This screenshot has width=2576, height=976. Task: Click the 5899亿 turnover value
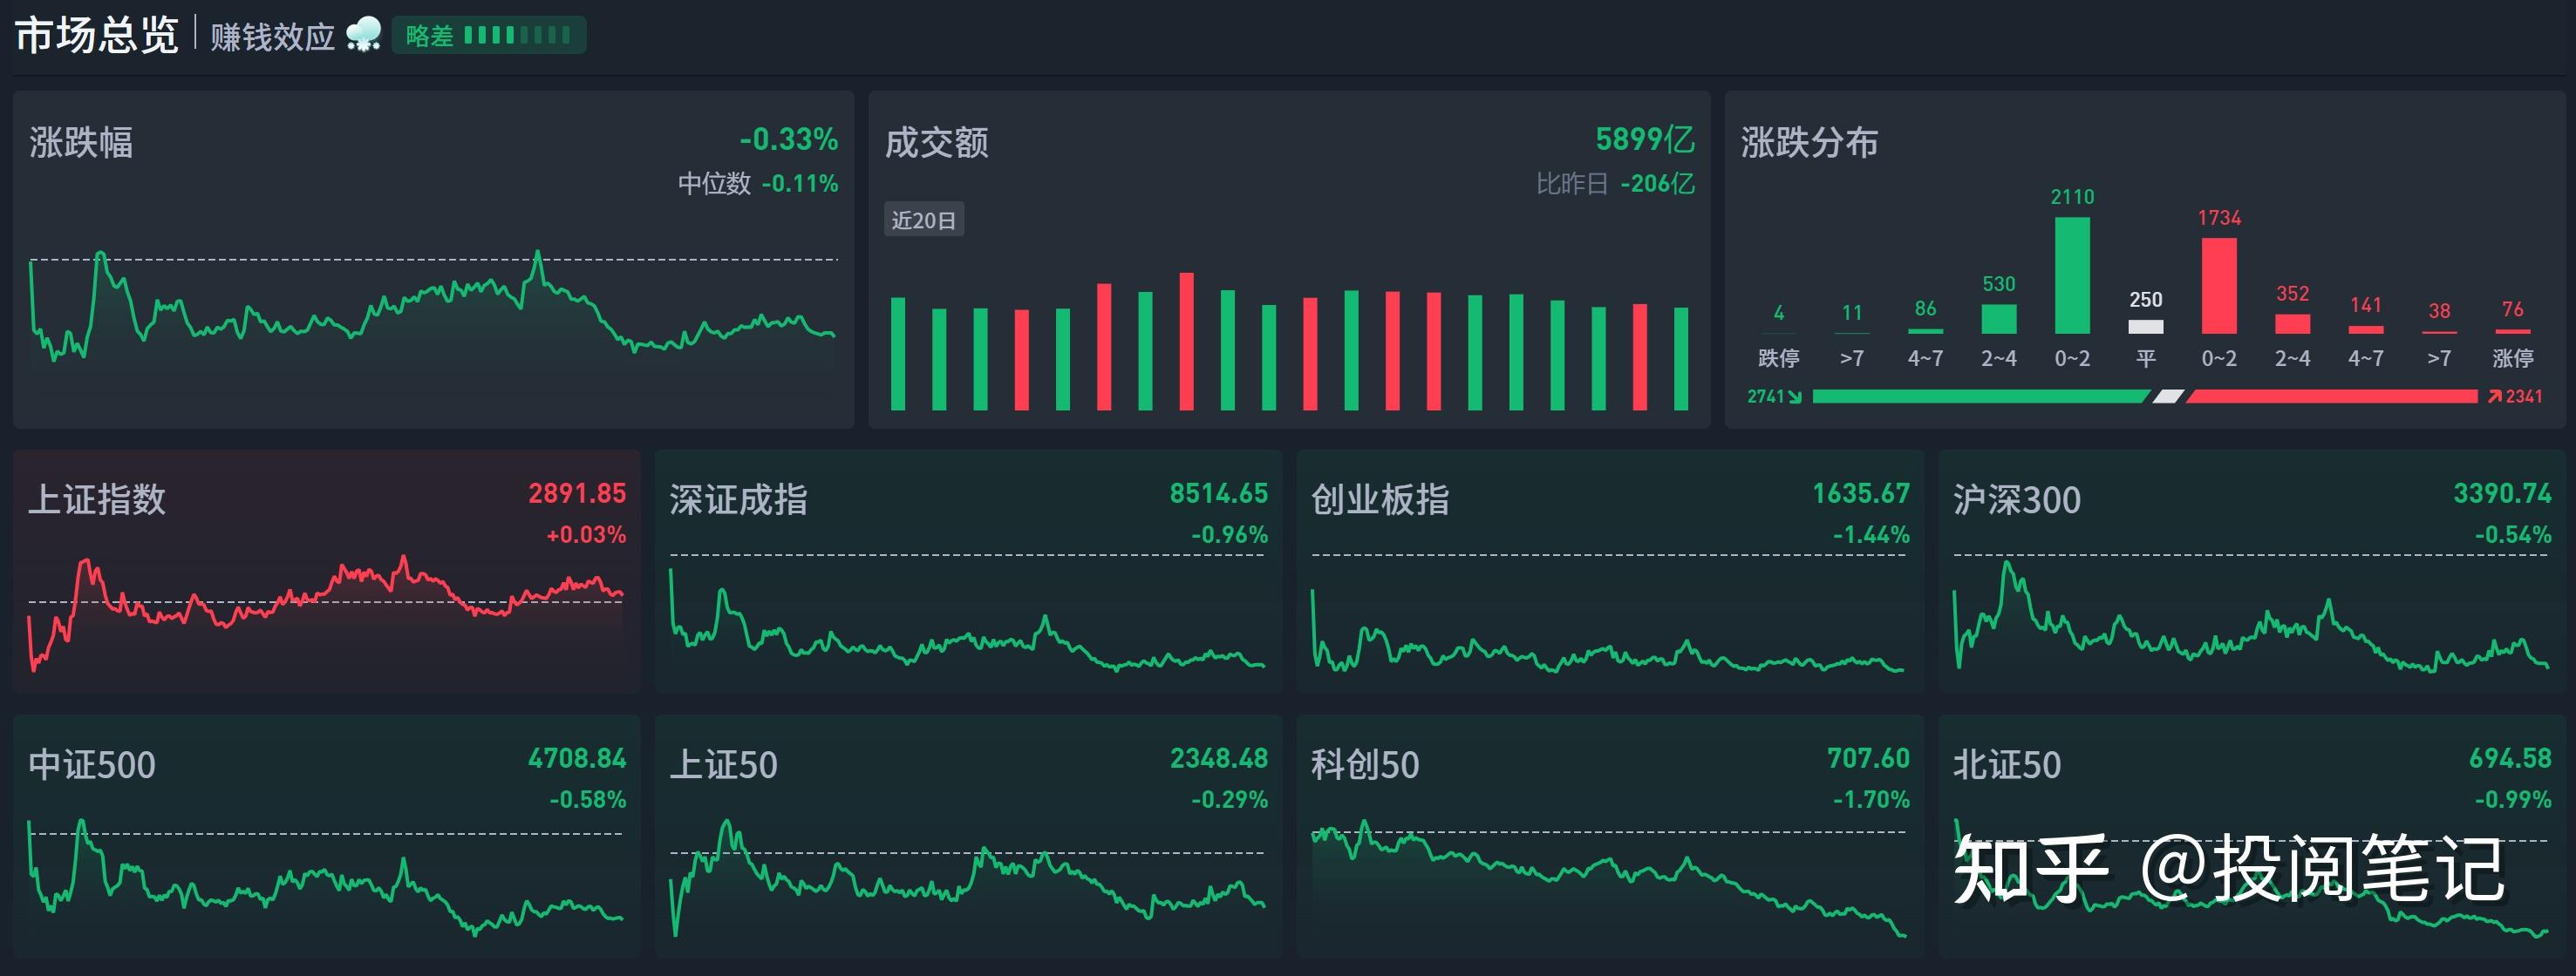1645,139
